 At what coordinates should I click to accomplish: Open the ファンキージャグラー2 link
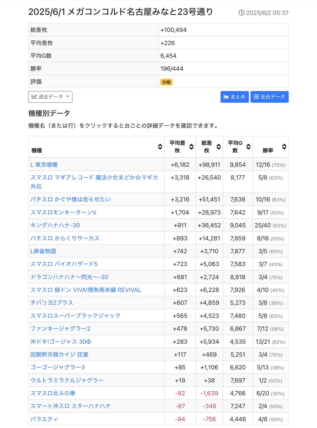coord(60,328)
